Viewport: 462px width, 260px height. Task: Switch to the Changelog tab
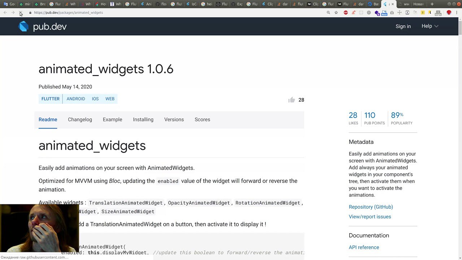pyautogui.click(x=80, y=120)
